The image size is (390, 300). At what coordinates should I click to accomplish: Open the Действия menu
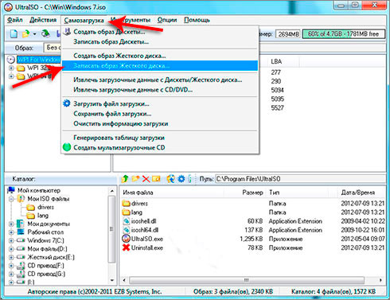[43, 20]
